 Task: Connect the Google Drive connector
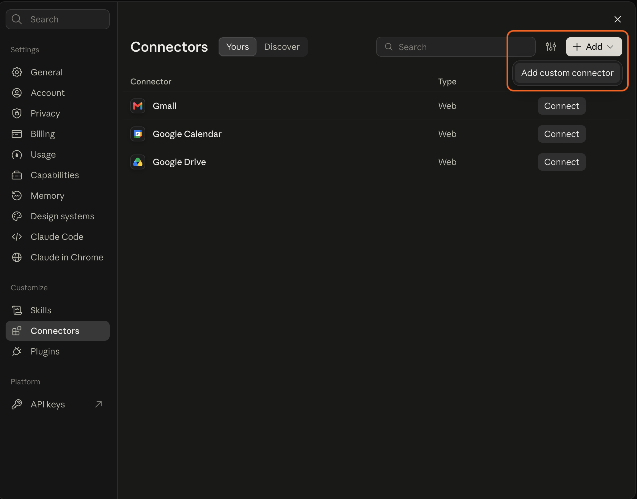click(x=562, y=162)
